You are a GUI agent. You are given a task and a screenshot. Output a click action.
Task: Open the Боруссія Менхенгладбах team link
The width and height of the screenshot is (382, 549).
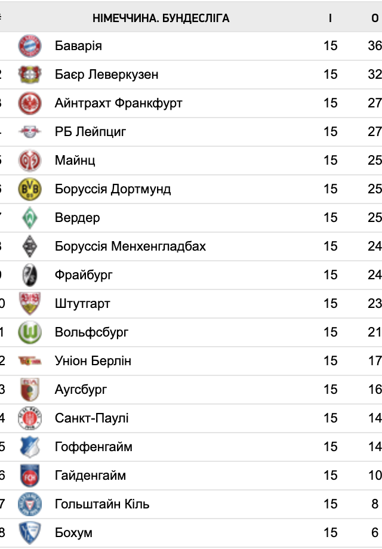130,246
